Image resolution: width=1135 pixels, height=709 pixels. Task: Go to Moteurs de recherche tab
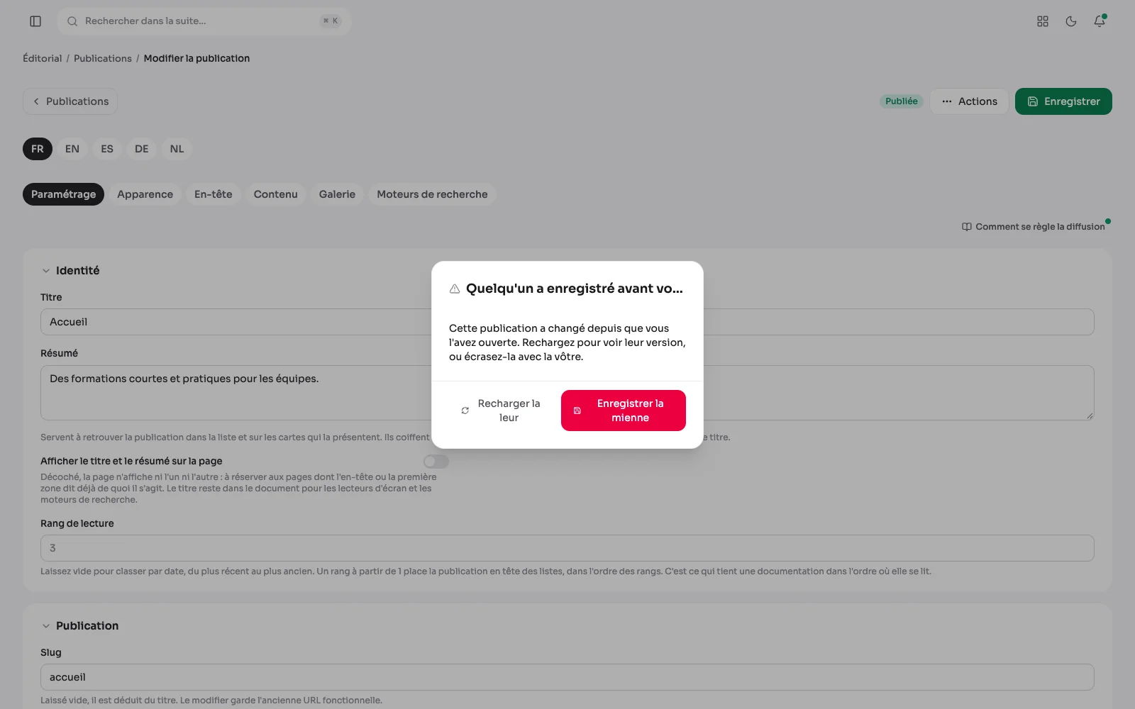click(x=432, y=194)
